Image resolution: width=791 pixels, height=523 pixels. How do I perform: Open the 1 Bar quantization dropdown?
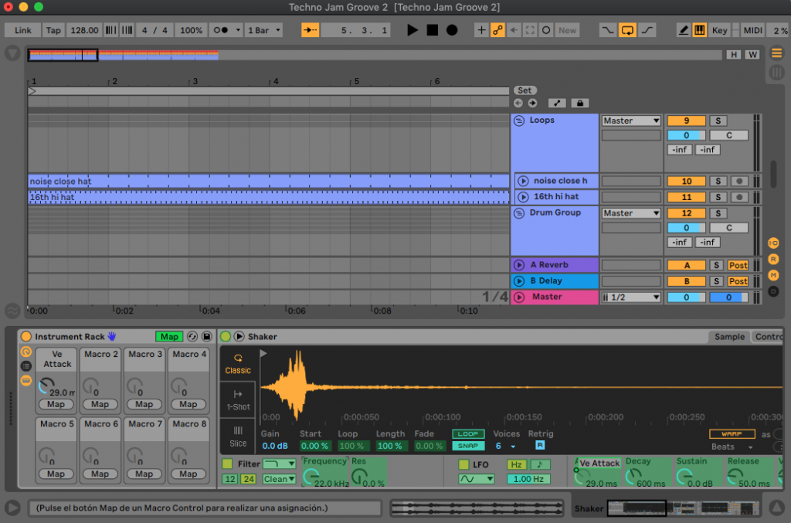(264, 30)
